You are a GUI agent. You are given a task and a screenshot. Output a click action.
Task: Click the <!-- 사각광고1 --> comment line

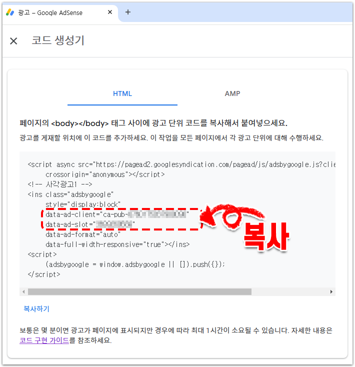[60, 184]
